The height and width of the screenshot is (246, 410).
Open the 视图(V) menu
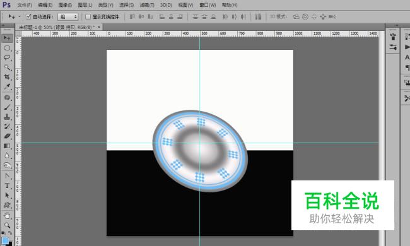185,5
